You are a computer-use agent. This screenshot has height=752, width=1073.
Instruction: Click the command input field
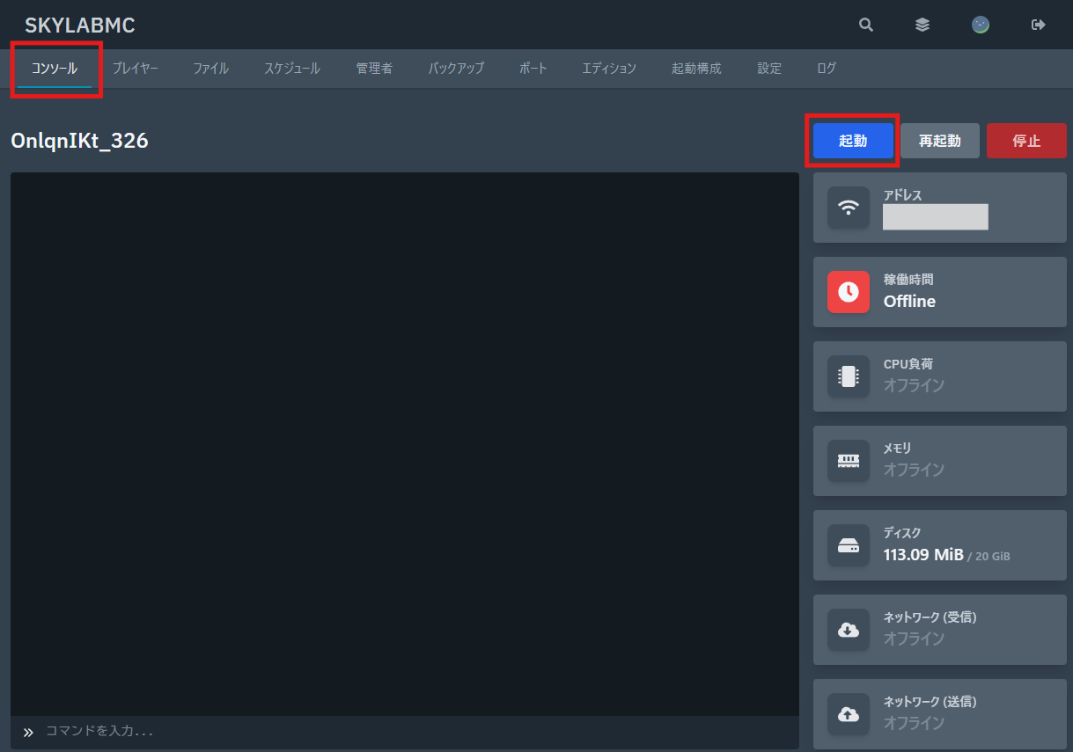point(414,731)
